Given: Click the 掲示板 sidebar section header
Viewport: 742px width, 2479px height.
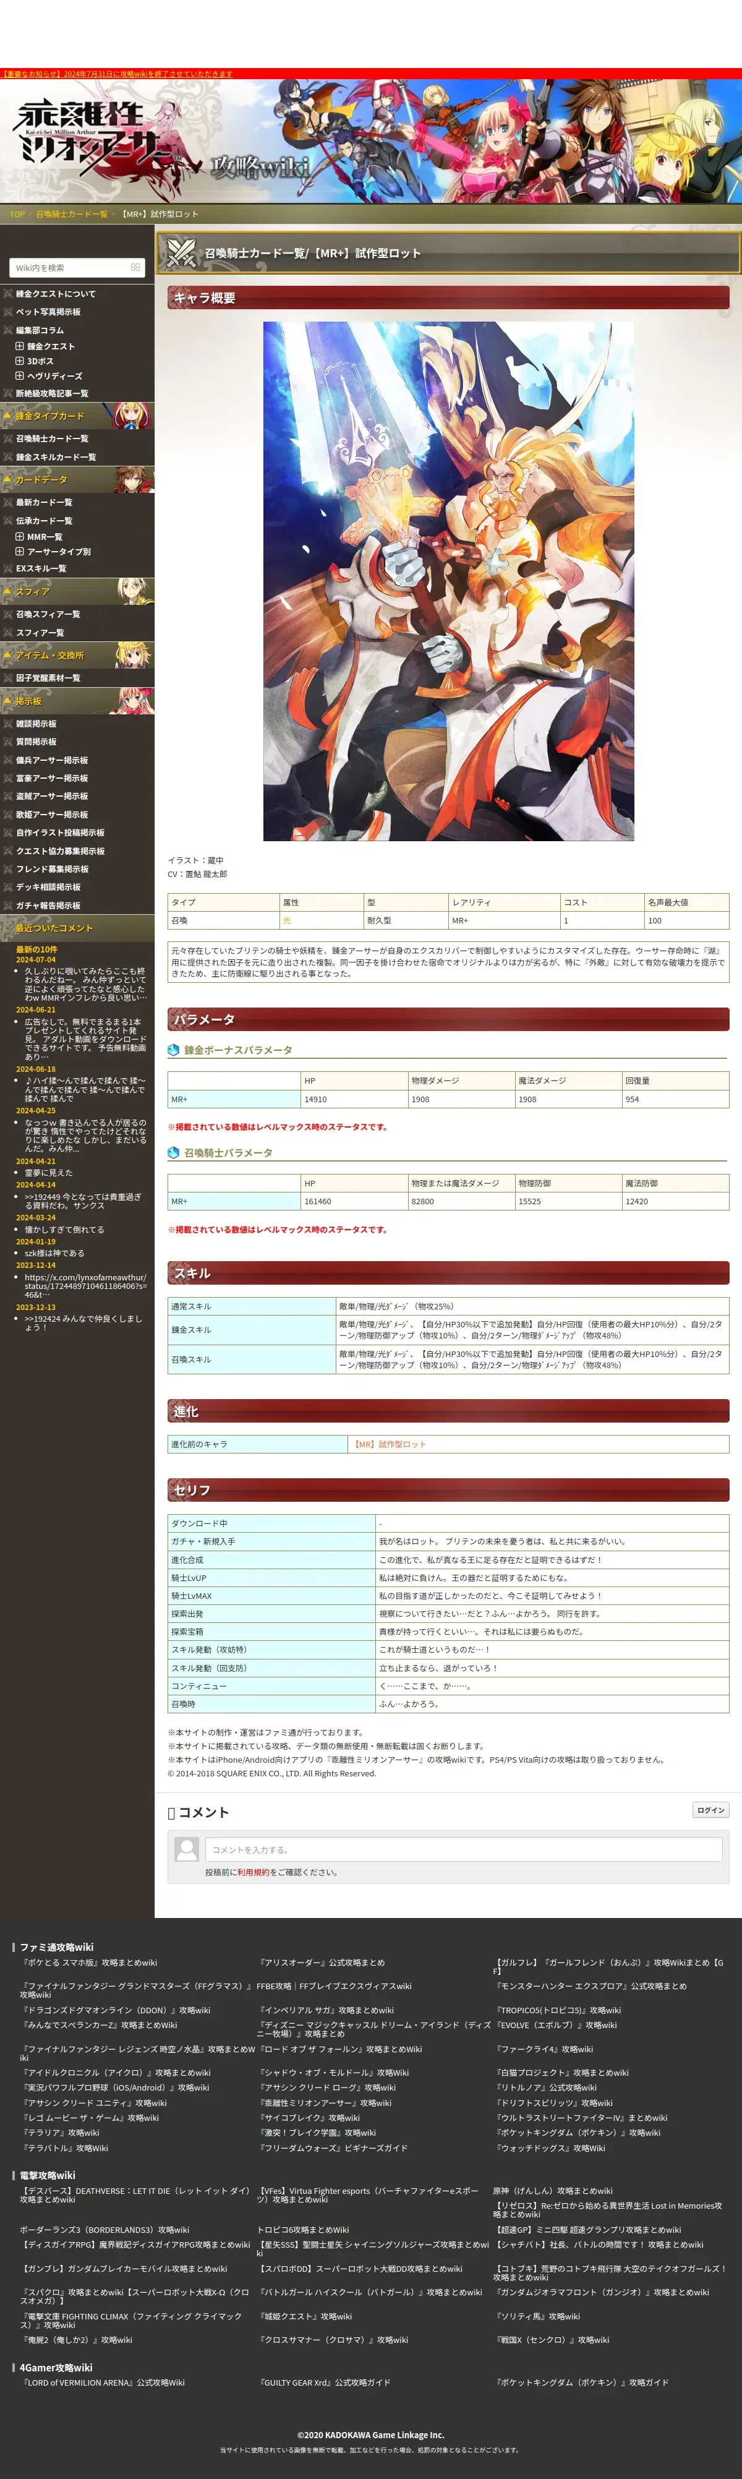Looking at the screenshot, I should 77,701.
